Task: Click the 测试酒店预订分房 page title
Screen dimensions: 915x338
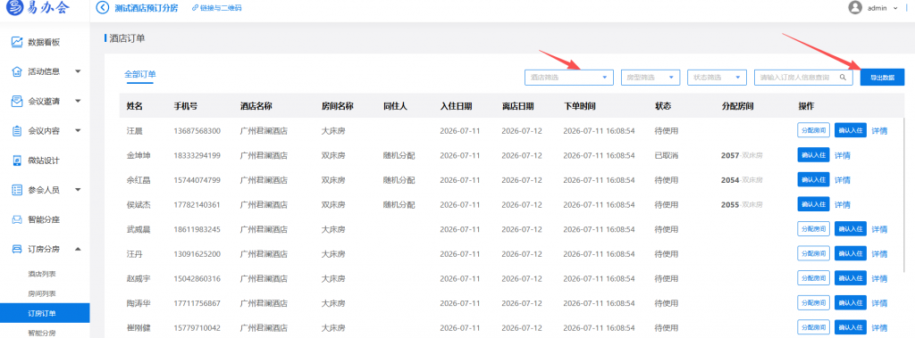Action: coord(147,8)
